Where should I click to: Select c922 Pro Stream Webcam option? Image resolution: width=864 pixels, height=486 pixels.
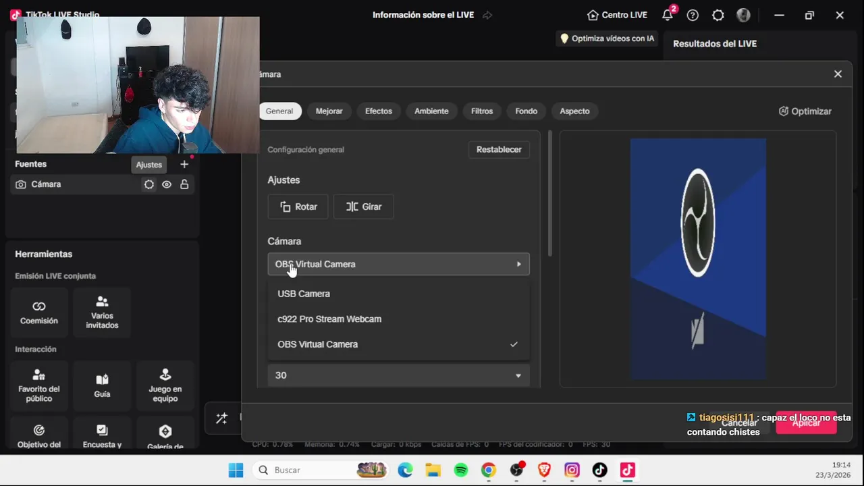point(398,319)
